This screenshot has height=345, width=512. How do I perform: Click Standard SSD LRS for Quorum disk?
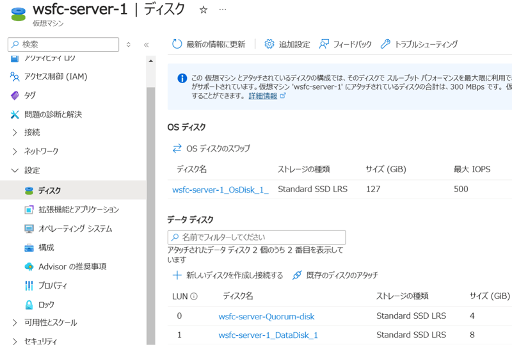tap(411, 316)
